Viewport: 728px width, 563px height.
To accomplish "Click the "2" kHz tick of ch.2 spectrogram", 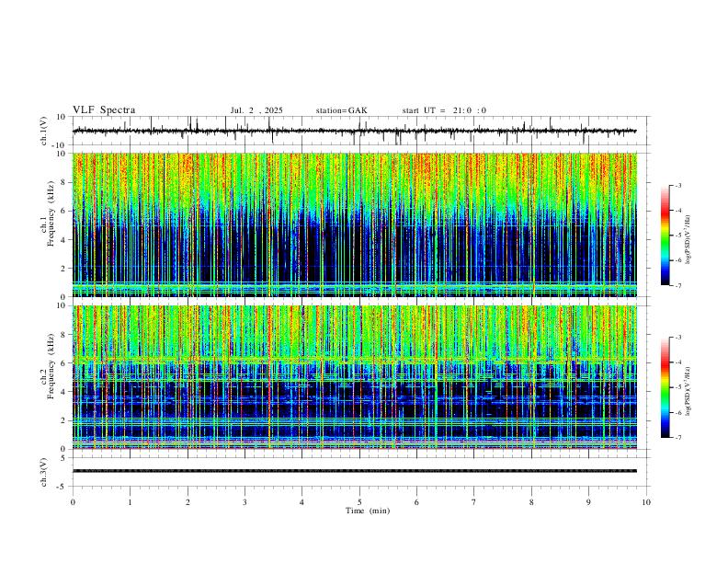I will click(x=63, y=420).
